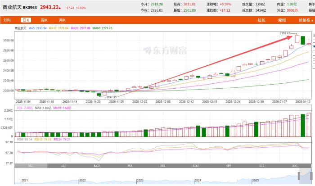The image size is (315, 186).
Task: Click the MA20 legend label
Action: coord(81,28)
